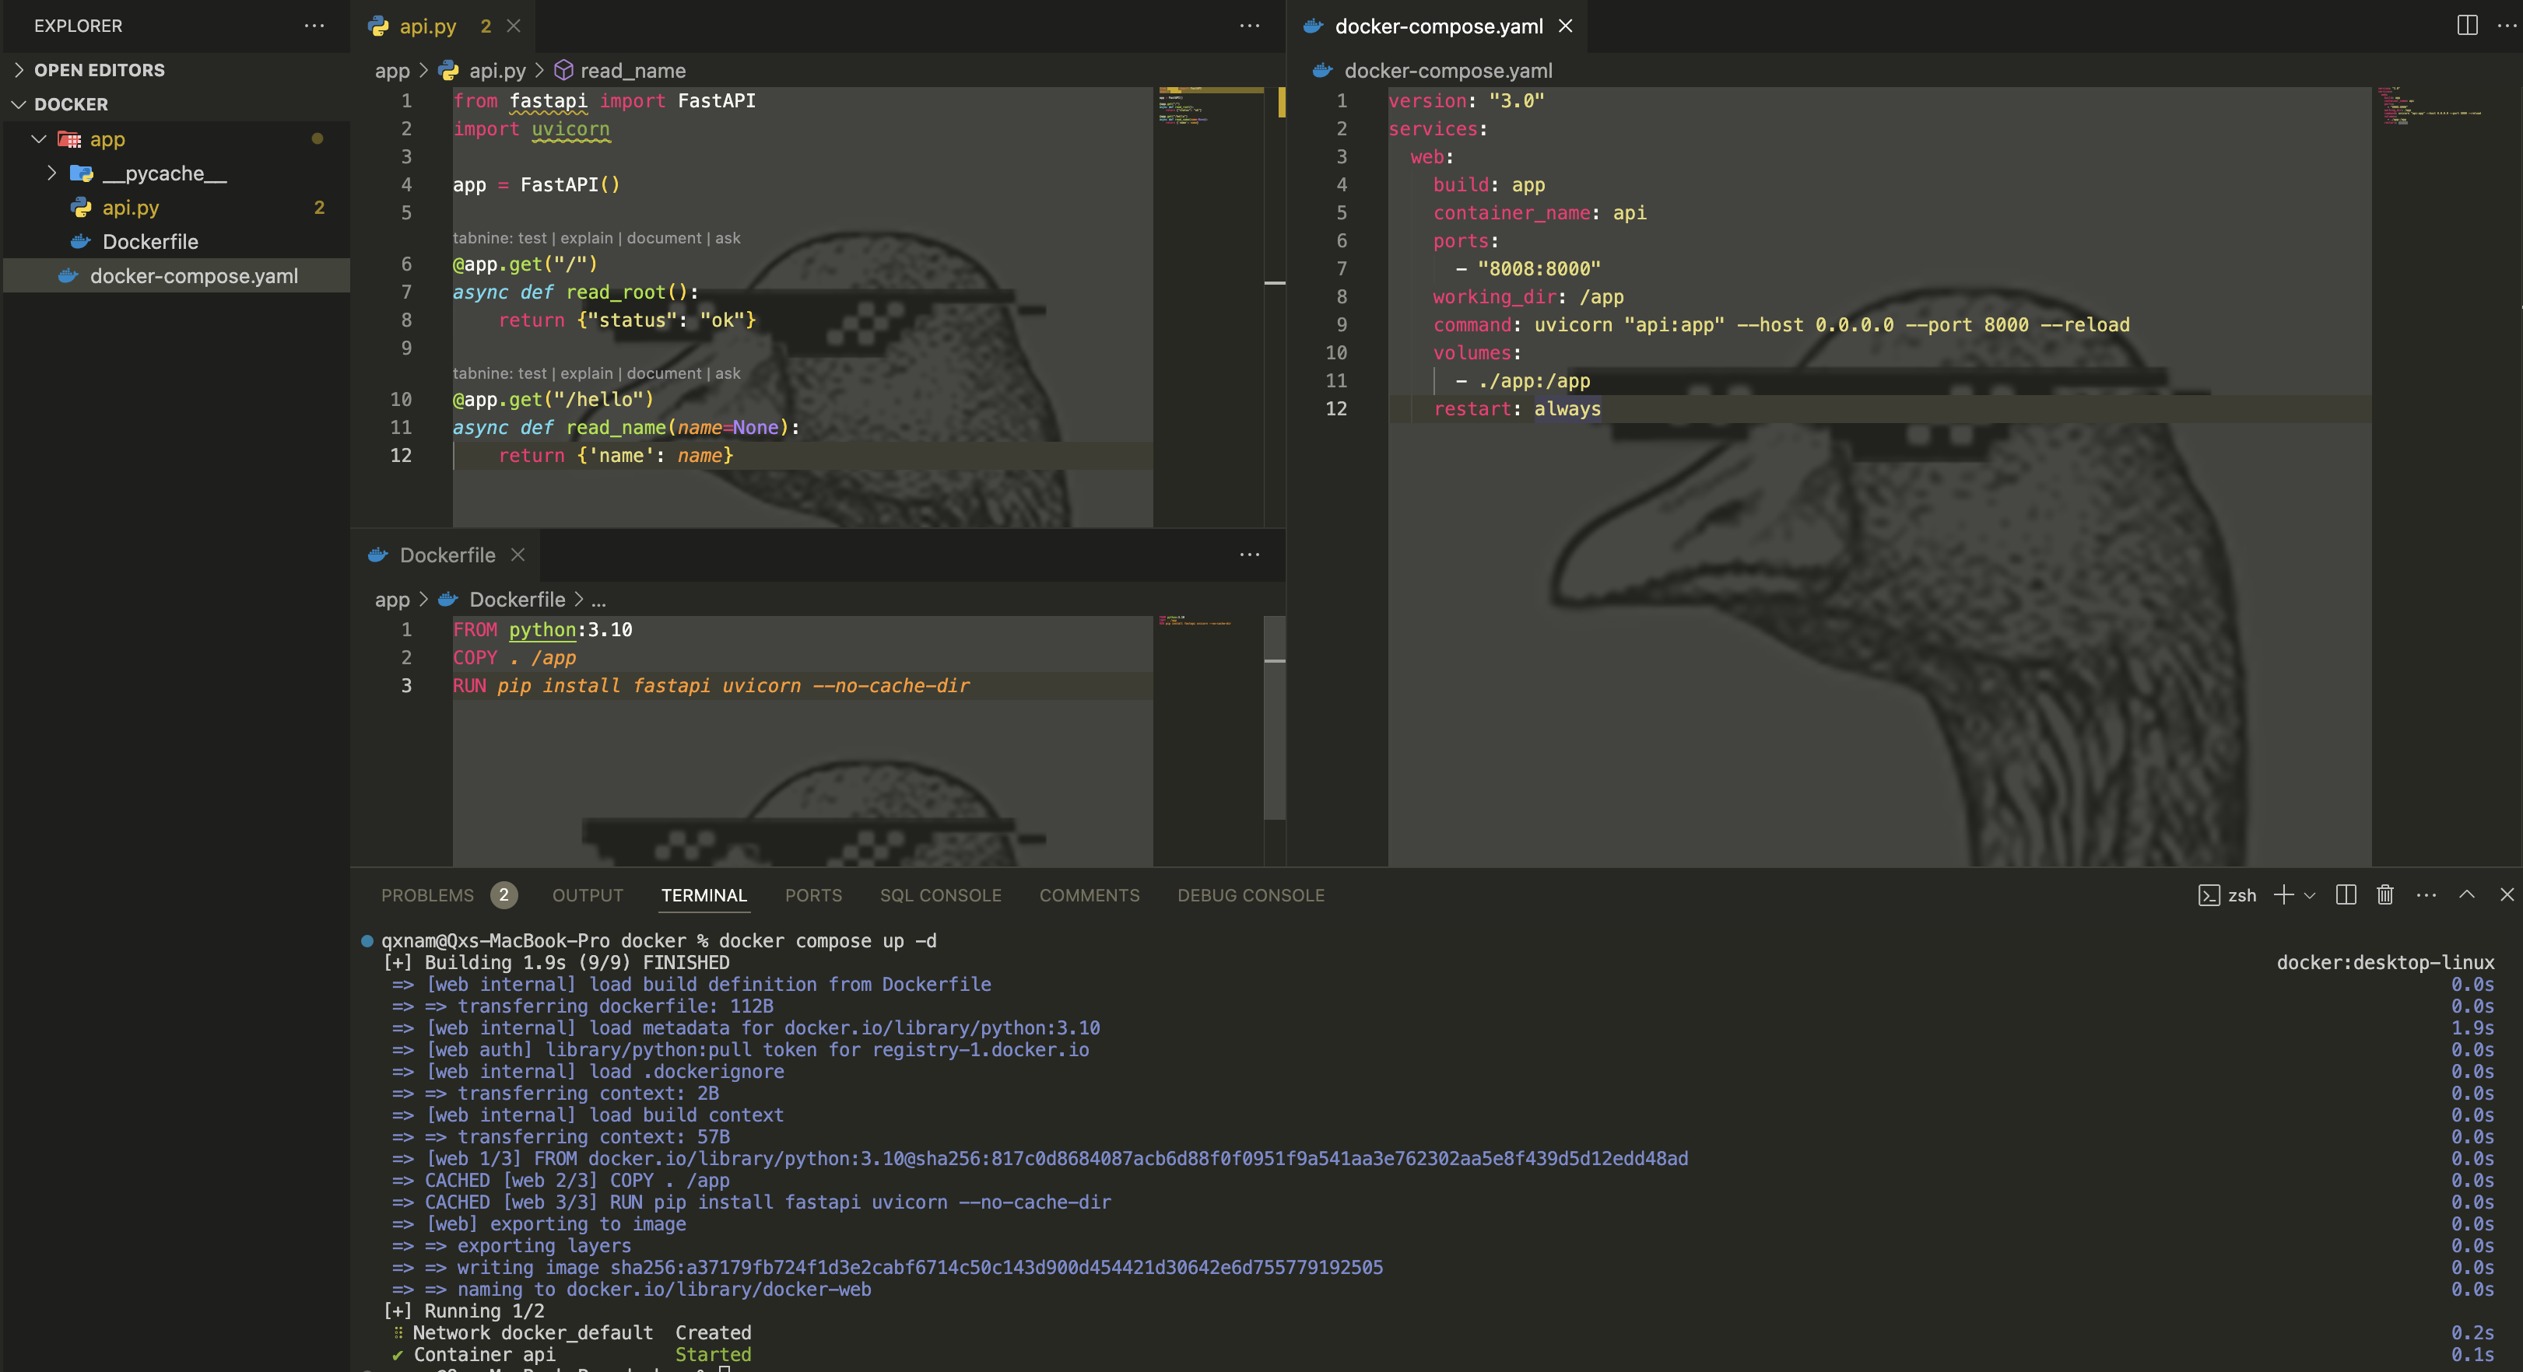Click tabnine 'document' lens above read_name
This screenshot has height=1372, width=2523.
pyautogui.click(x=663, y=373)
